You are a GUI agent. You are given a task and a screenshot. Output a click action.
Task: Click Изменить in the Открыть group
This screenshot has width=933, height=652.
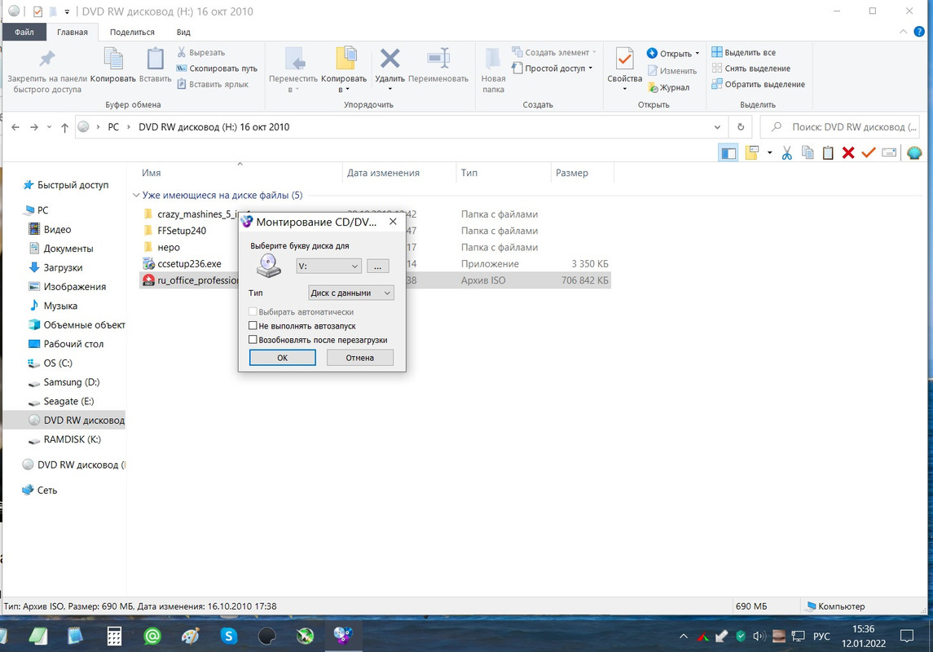(x=672, y=71)
